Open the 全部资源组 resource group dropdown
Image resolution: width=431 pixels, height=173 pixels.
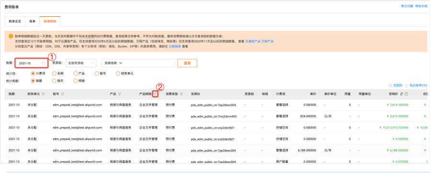(x=80, y=63)
